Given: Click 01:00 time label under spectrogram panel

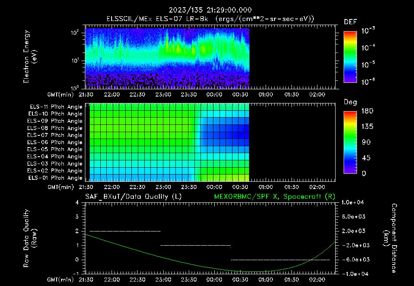Looking at the screenshot, I should tap(266, 95).
